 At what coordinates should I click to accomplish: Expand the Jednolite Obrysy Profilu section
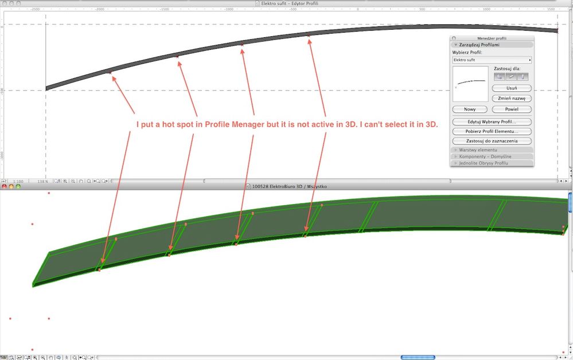455,163
